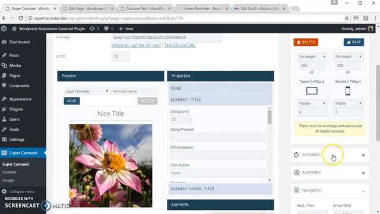Bookmark page with the star icon
Screen dimensions: 380x214
pyautogui.click(x=347, y=18)
